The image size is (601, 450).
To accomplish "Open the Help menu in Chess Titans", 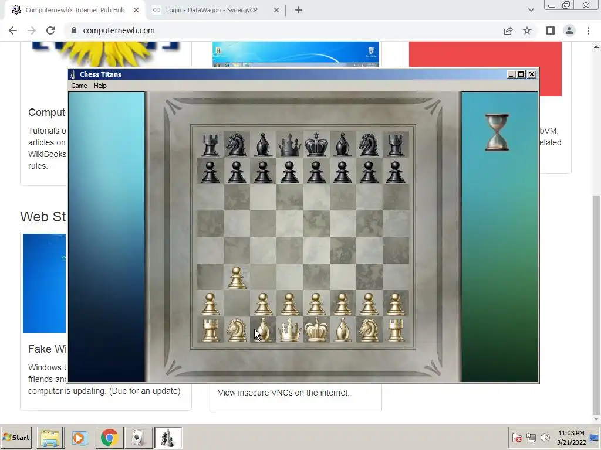I will (100, 86).
